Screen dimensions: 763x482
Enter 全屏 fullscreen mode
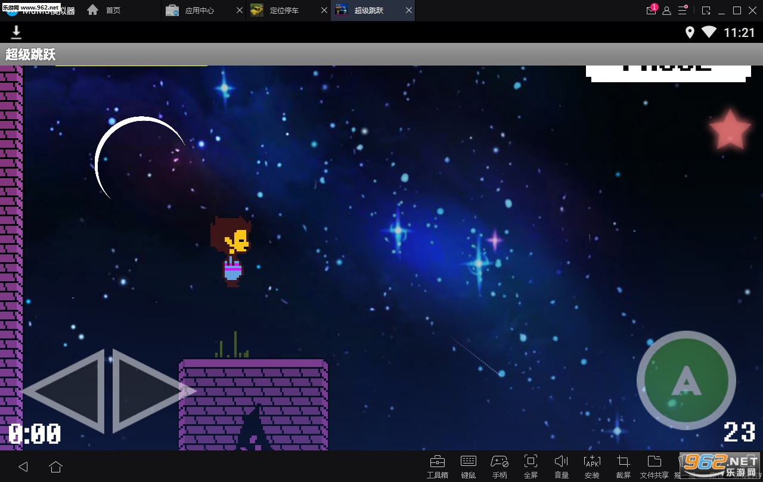[x=531, y=466]
